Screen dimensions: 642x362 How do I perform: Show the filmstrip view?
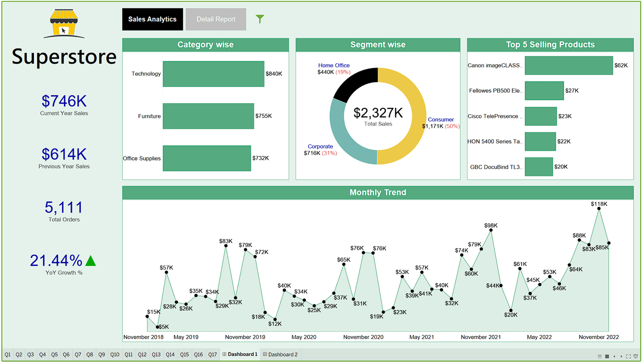pyautogui.click(x=600, y=356)
